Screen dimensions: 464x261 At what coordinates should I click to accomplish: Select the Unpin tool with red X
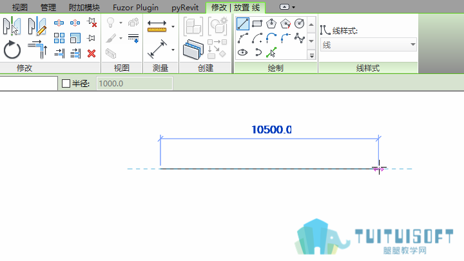click(x=92, y=23)
